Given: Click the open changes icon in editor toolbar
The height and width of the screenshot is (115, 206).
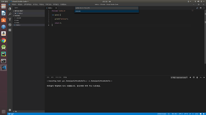Looking at the screenshot, I should (x=197, y=8).
